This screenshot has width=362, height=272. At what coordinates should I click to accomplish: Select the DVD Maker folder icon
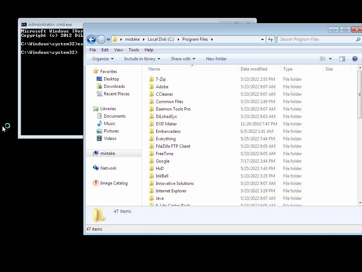pos(151,124)
